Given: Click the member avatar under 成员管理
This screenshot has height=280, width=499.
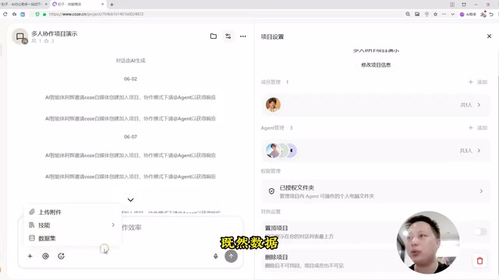Looking at the screenshot, I should (273, 105).
